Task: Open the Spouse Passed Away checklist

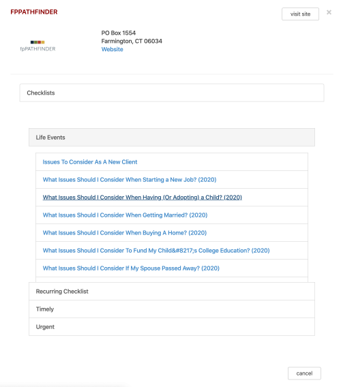Action: pyautogui.click(x=131, y=268)
